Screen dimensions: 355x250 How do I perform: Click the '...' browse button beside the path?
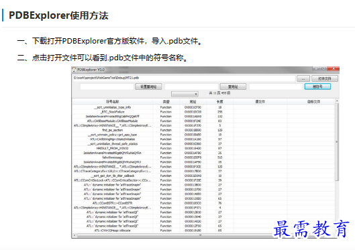click(x=303, y=78)
